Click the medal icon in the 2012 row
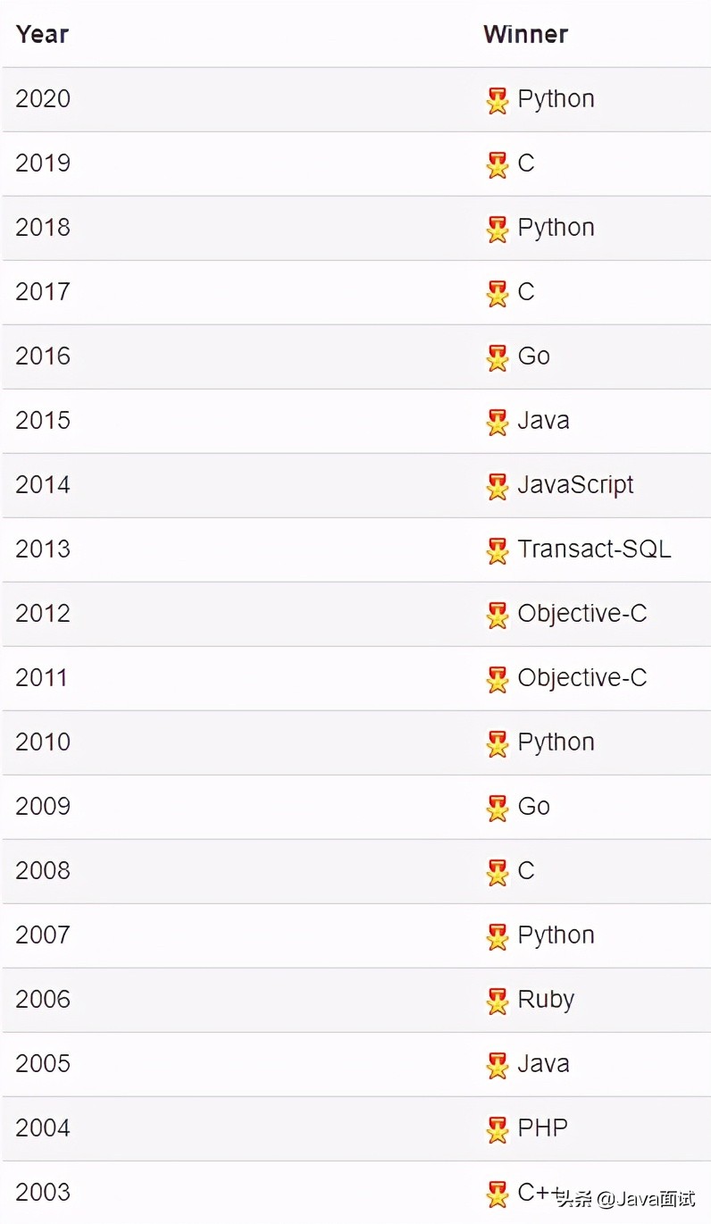Screen dimensions: 711x1224 coord(498,615)
